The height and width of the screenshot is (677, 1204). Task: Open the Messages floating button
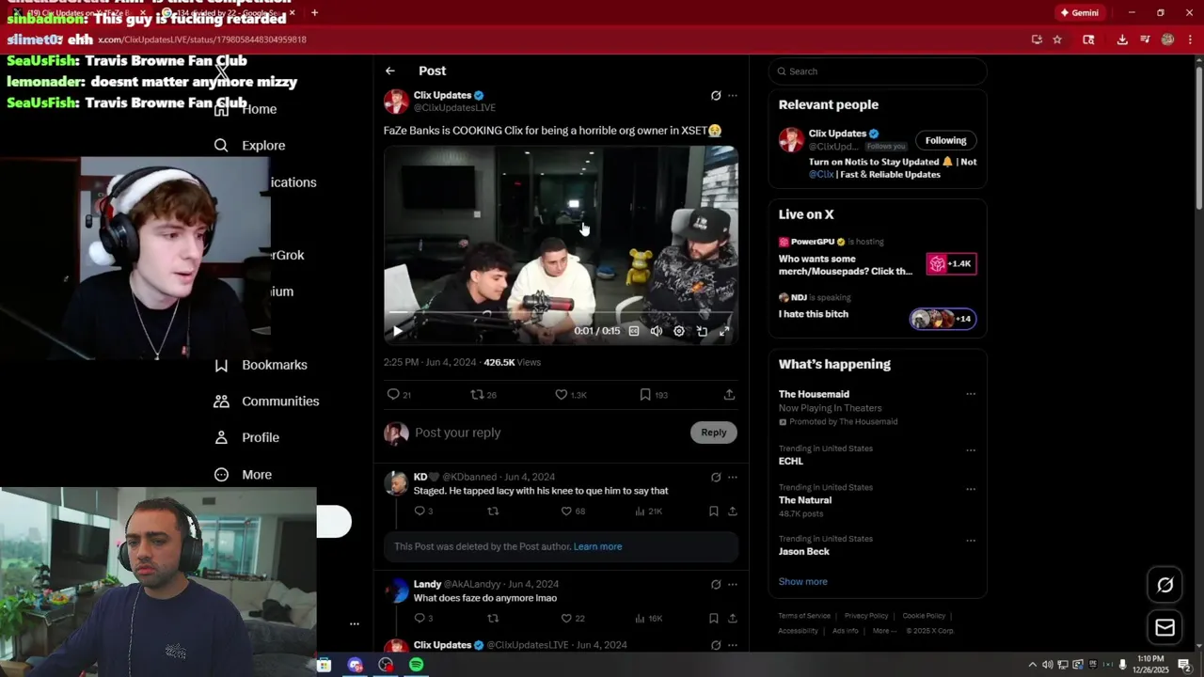(x=1164, y=628)
